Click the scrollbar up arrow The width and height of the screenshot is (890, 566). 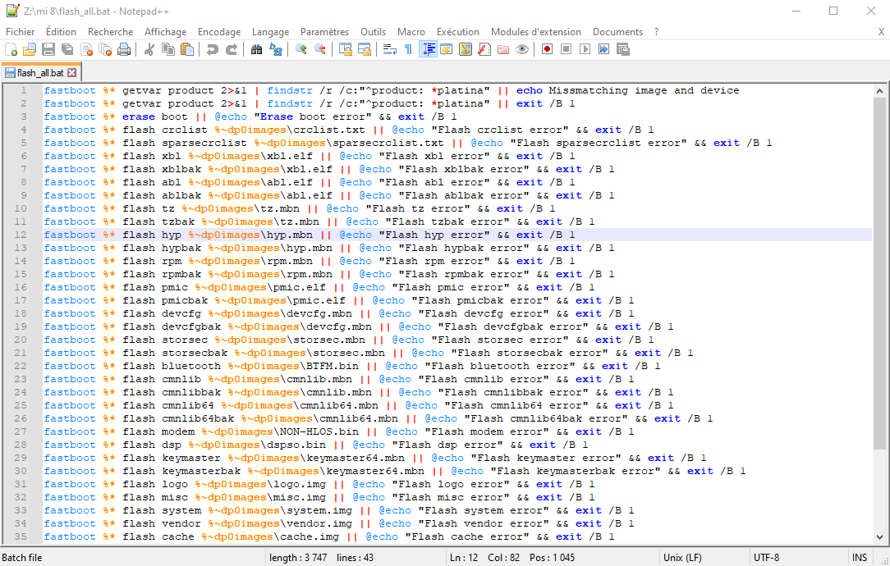pyautogui.click(x=879, y=91)
